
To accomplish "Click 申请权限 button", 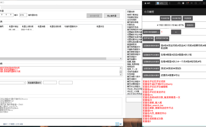I will pos(188,18).
